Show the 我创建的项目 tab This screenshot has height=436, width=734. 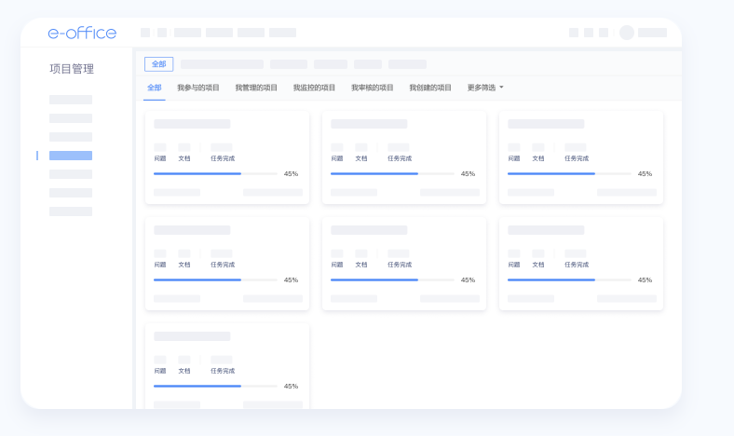coord(430,88)
